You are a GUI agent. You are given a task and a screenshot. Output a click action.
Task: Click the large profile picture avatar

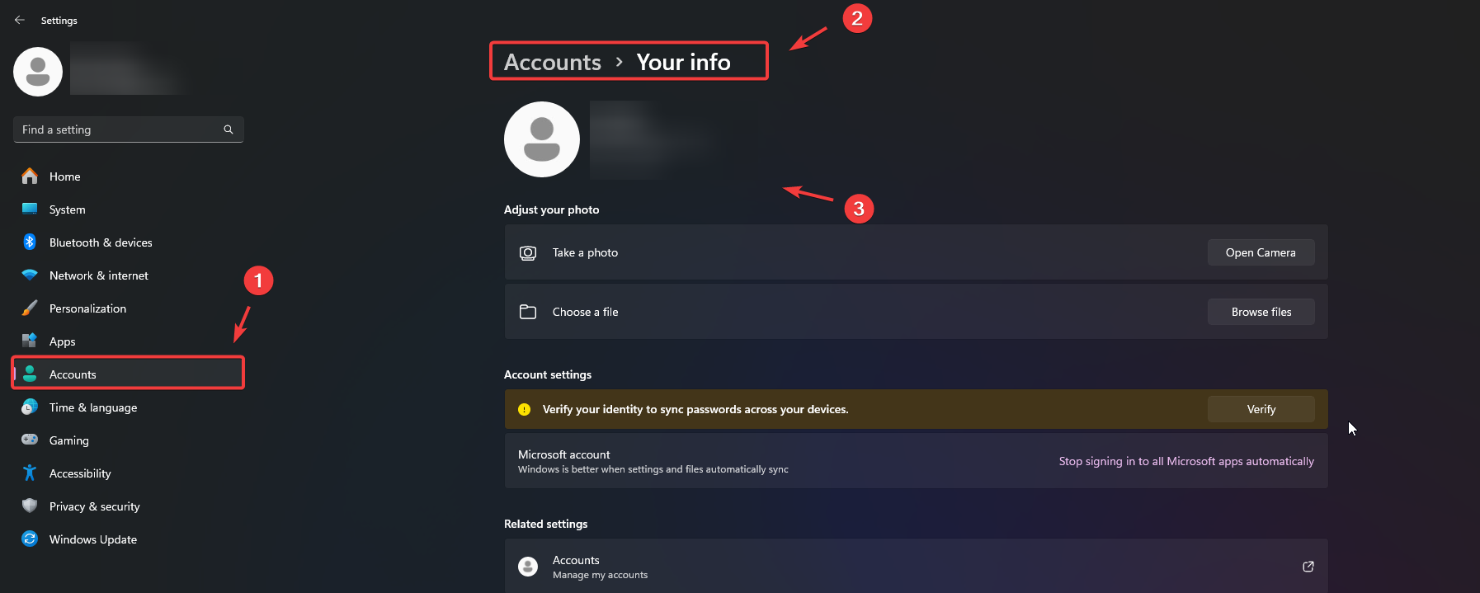(541, 139)
